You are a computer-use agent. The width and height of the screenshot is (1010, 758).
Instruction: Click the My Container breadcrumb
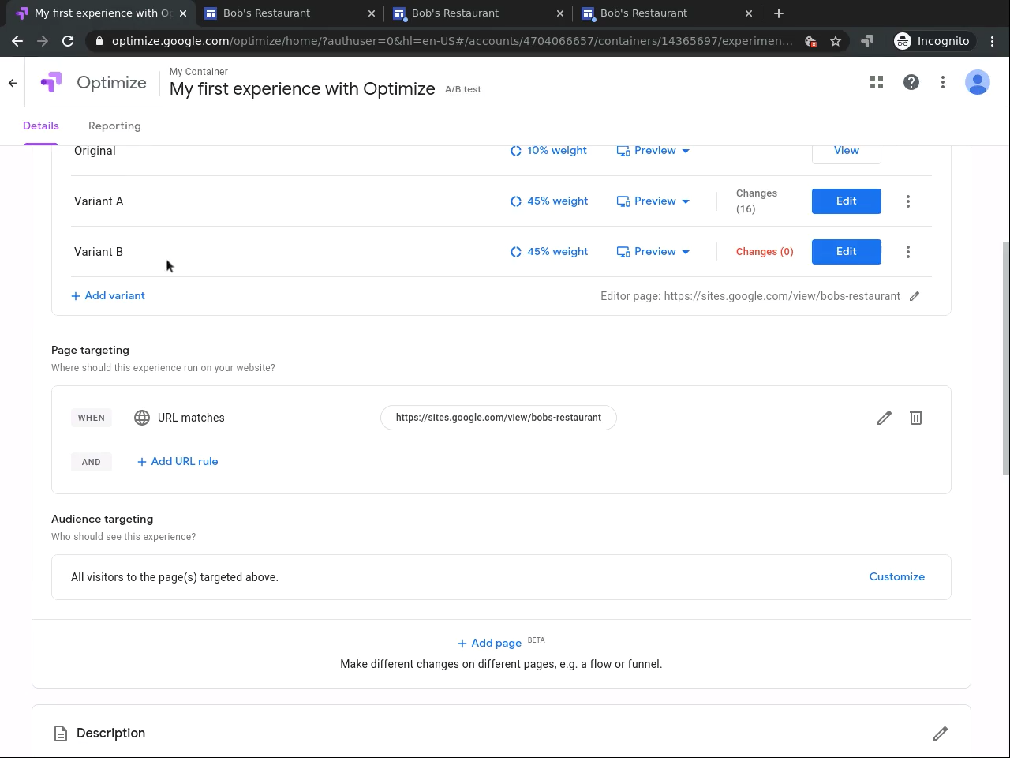(199, 72)
